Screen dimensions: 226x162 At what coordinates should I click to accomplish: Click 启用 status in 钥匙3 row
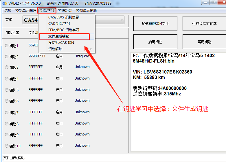(59, 67)
